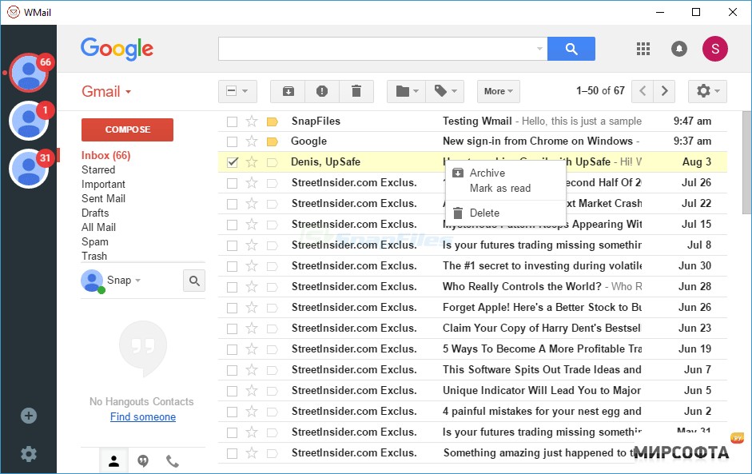Open the Forget Apple email from Jun 26
Image resolution: width=752 pixels, height=474 pixels.
472,307
